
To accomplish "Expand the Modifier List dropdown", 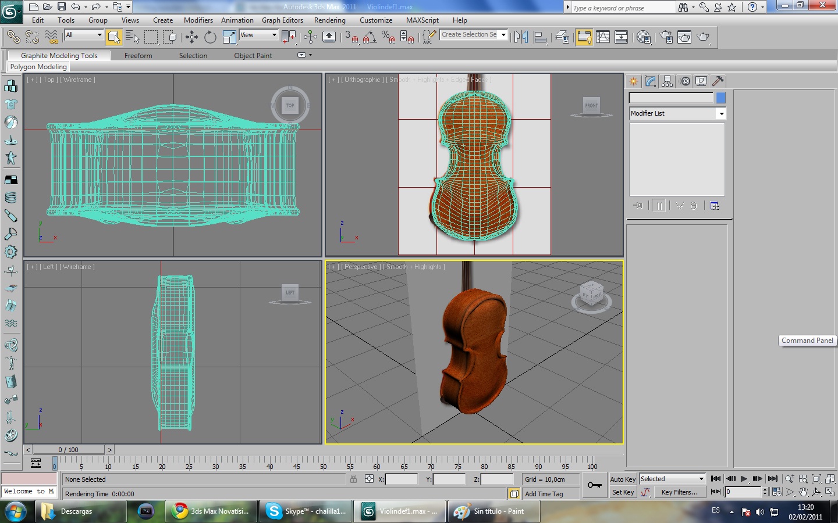I will point(721,113).
